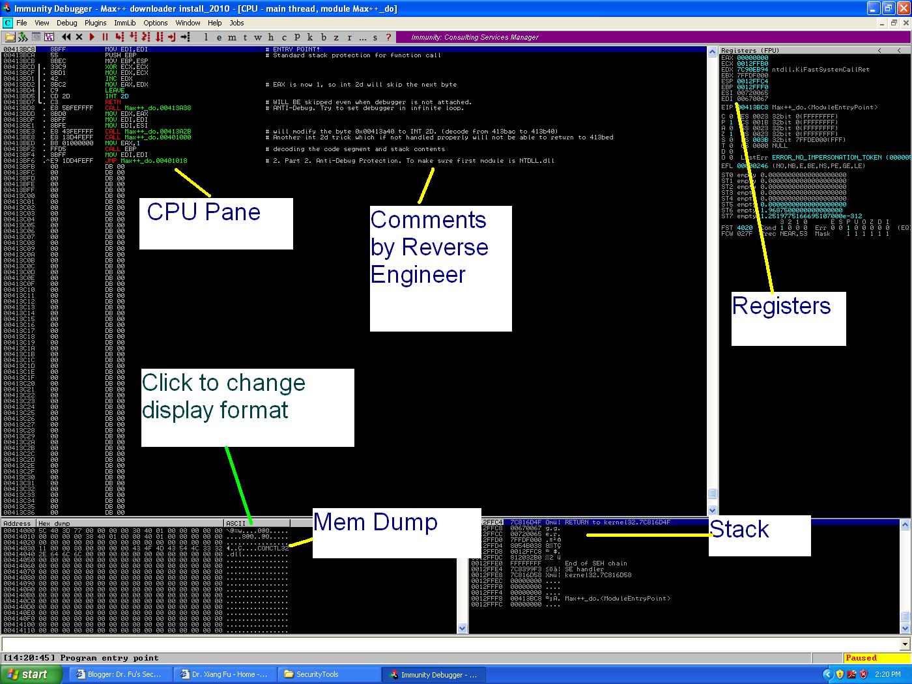Show handles with 'h' button
Screen dimensions: 912x684
click(270, 37)
